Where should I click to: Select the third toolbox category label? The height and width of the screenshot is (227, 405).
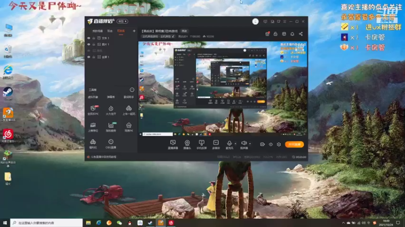(x=129, y=97)
